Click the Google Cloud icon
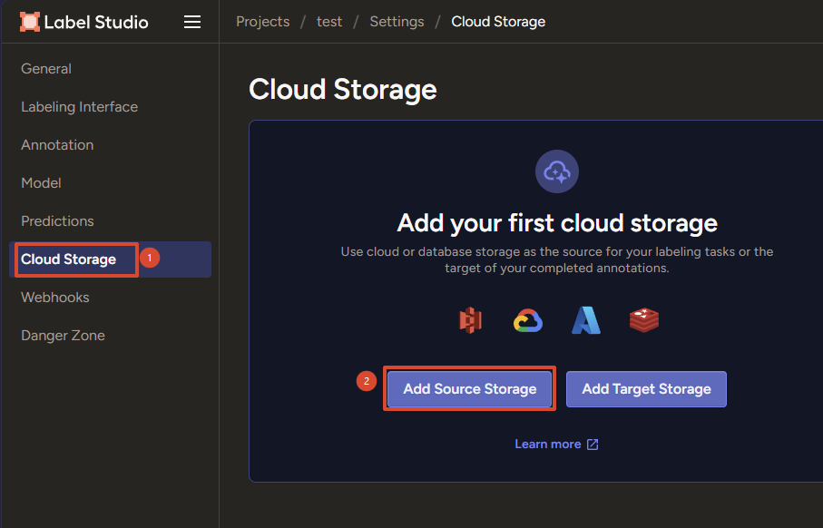 528,320
